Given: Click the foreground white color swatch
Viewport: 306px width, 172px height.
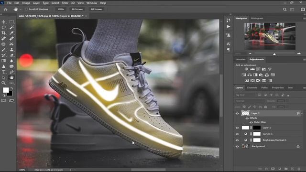Looking at the screenshot, I should (6, 90).
